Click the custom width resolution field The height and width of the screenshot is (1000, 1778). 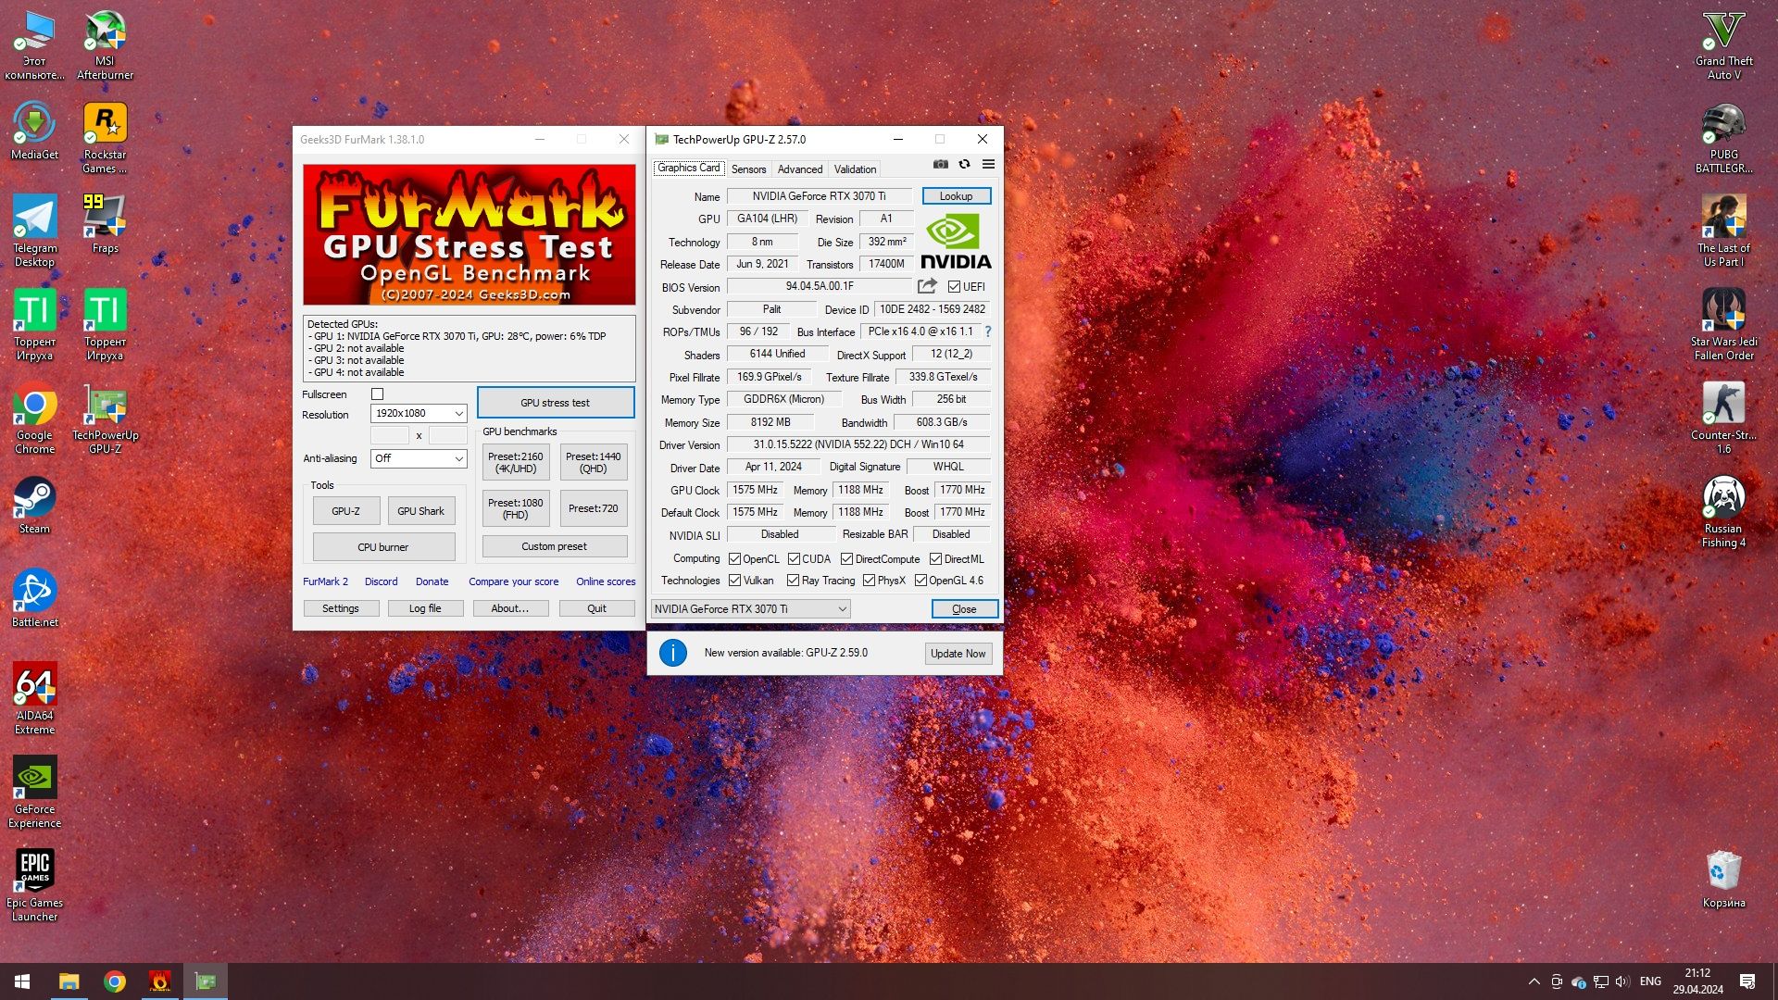[x=390, y=435]
